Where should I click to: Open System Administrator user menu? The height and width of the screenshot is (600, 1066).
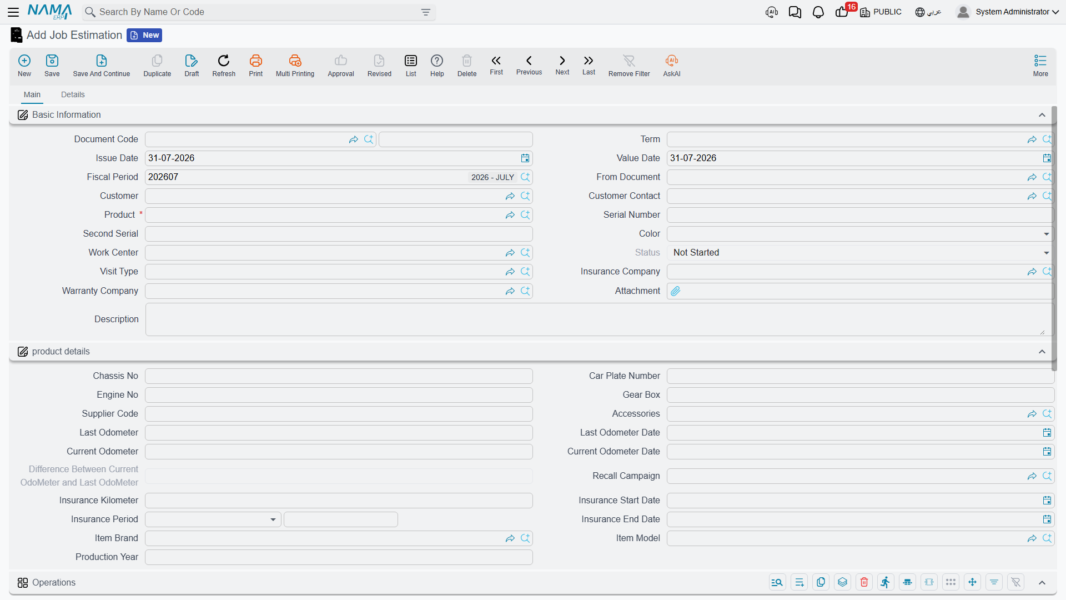1008,12
